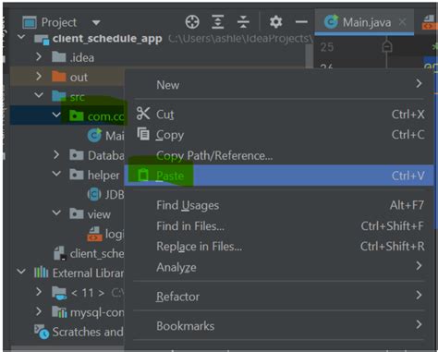Select the mysql-con library icon
Image resolution: width=438 pixels, height=352 pixels.
coord(59,312)
